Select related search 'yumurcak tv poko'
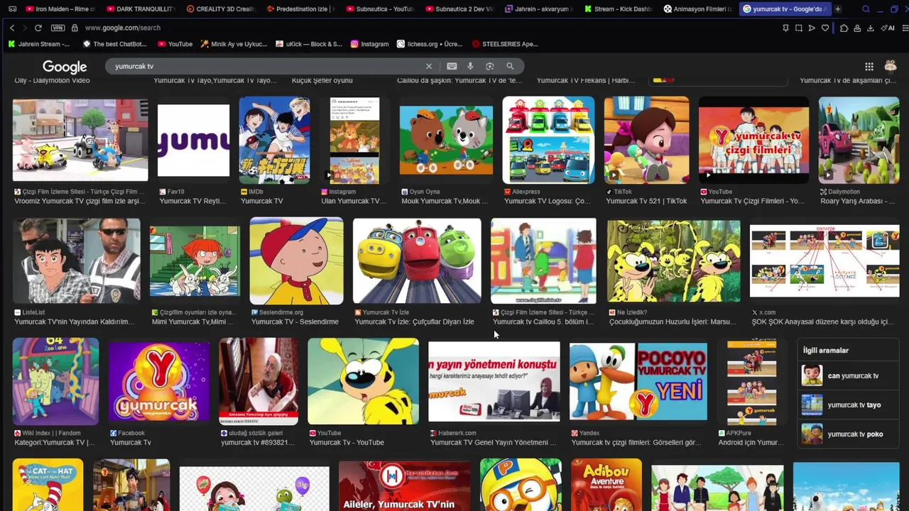909x511 pixels. [849, 434]
